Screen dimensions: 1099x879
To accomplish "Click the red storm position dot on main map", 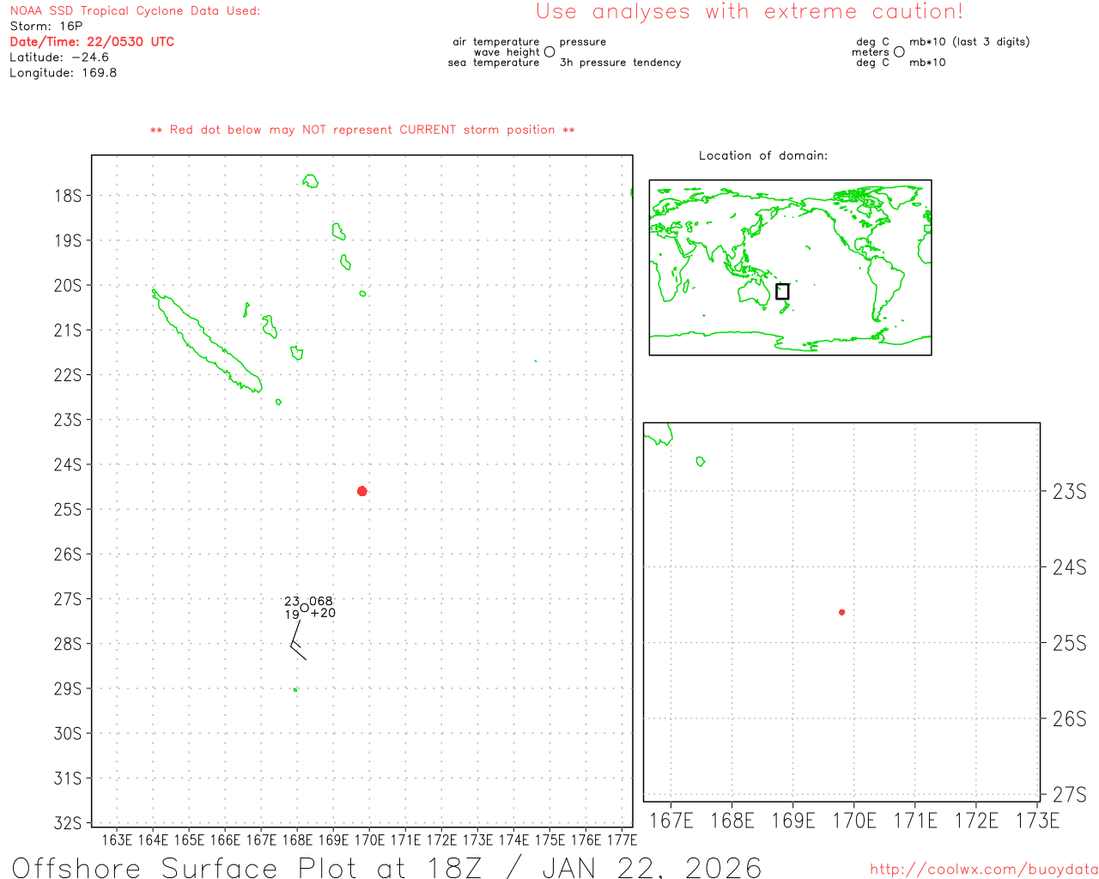I will click(362, 491).
